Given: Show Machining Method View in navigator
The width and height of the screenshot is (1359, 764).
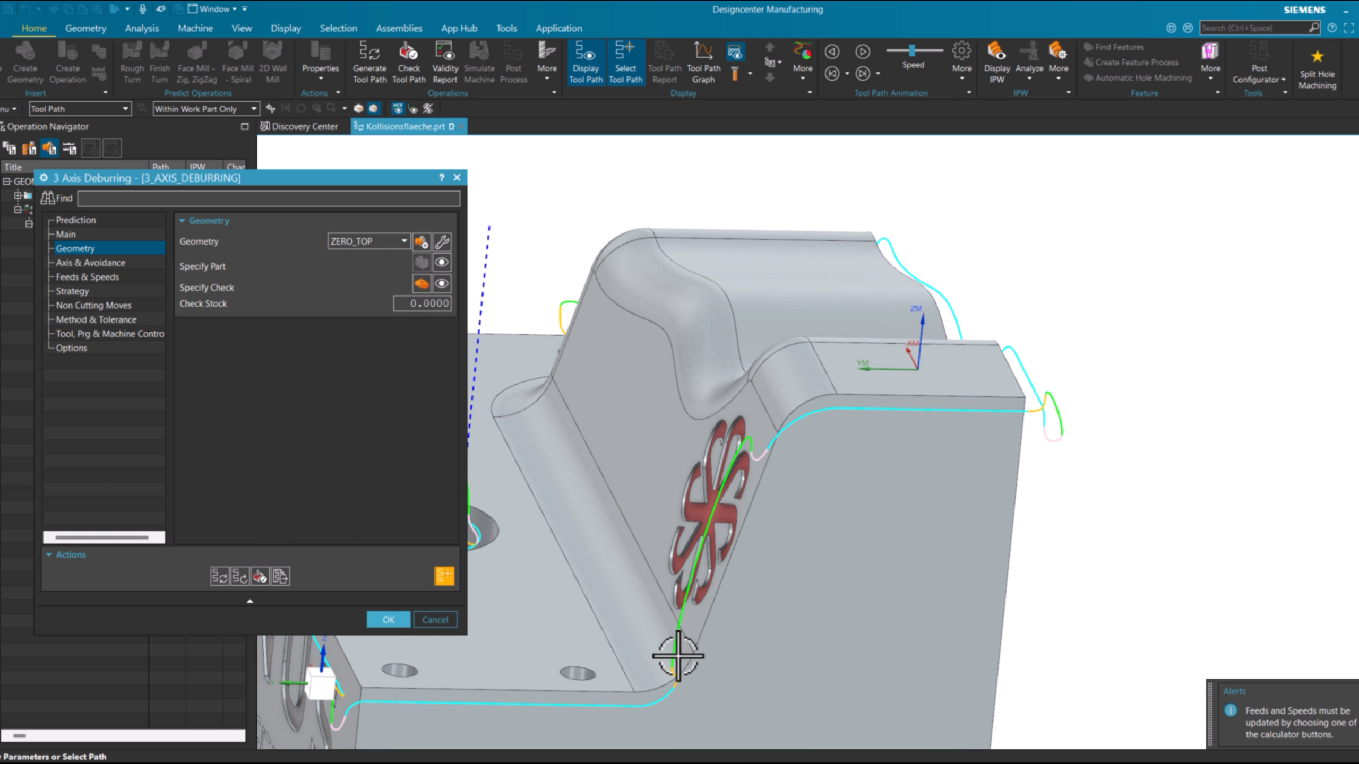Looking at the screenshot, I should 70,148.
